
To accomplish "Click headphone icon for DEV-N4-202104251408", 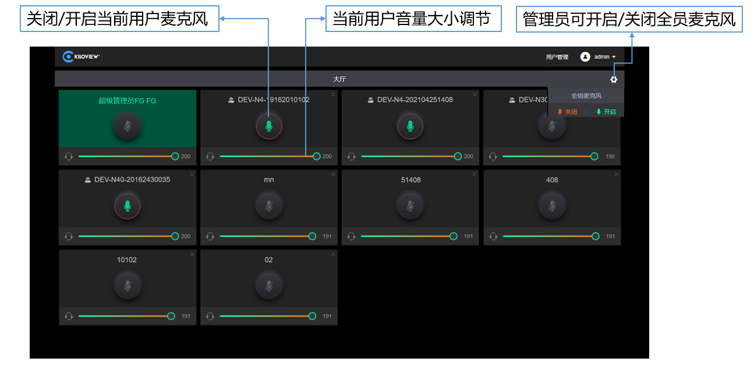I will tap(352, 157).
